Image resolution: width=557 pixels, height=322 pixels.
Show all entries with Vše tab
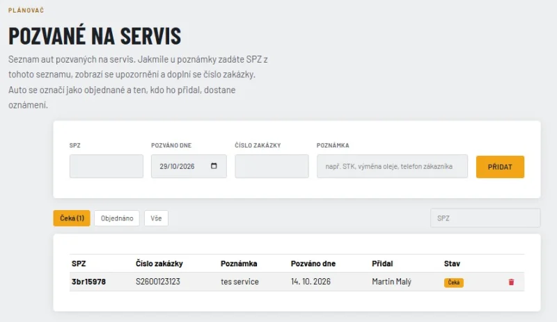pyautogui.click(x=156, y=218)
